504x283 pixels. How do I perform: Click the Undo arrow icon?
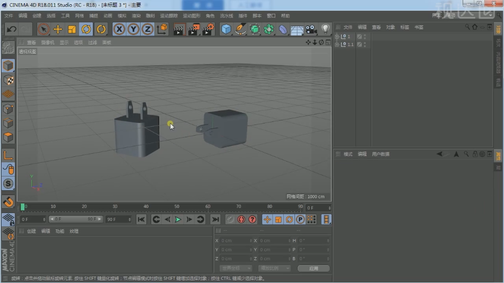coord(12,29)
